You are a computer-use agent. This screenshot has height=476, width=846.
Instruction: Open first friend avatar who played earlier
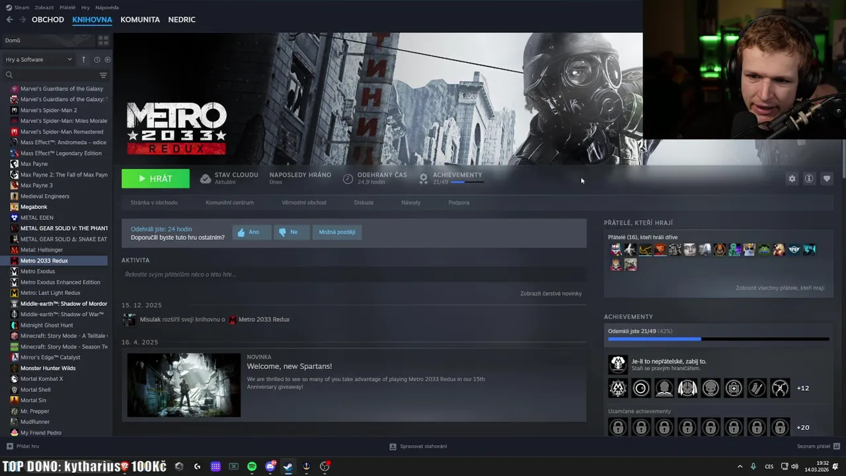click(616, 250)
